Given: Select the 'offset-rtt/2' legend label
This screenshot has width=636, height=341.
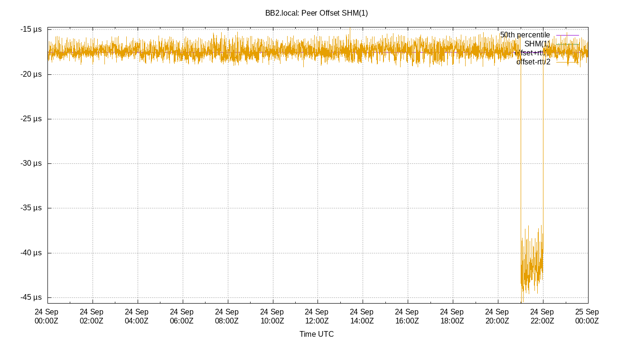Looking at the screenshot, I should coord(533,62).
